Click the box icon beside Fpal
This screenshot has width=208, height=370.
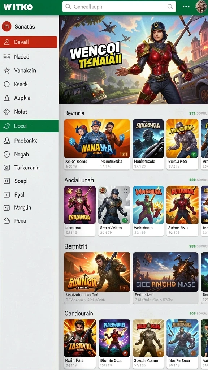(x=6, y=195)
